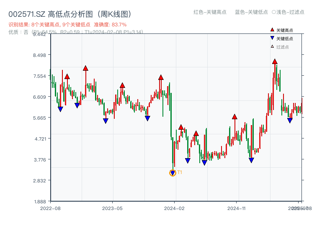The width and height of the screenshot is (335, 251).
Task: Select the highest red triangle marker on the chart
Action: pyautogui.click(x=275, y=61)
